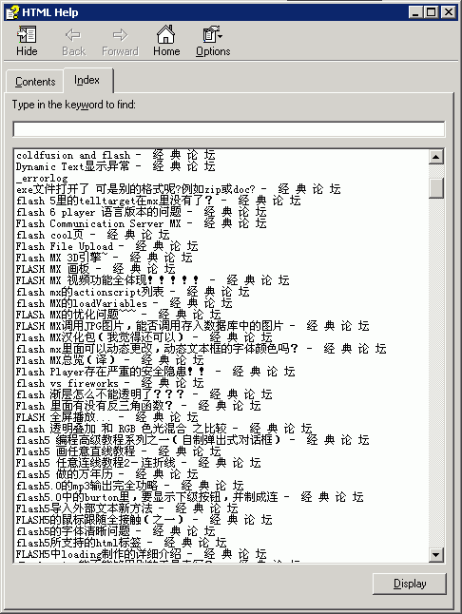
Task: Click the index list scroll-down arrow
Action: (435, 554)
